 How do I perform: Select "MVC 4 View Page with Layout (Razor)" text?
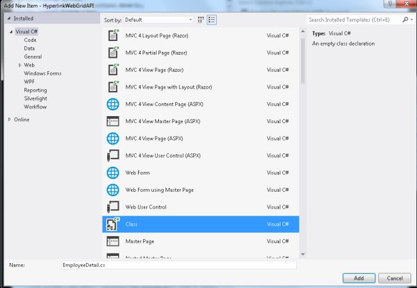click(169, 87)
